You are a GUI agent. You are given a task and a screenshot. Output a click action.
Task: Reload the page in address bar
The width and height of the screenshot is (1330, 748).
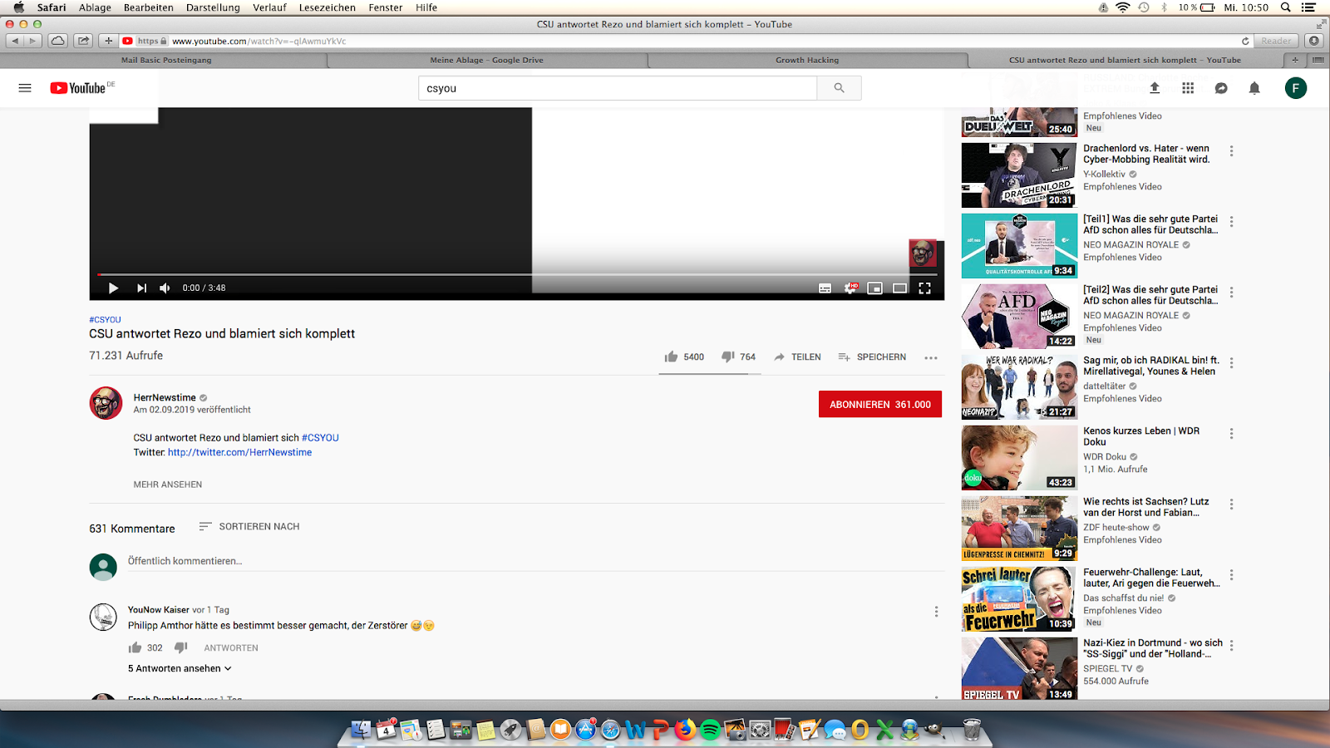(x=1245, y=41)
